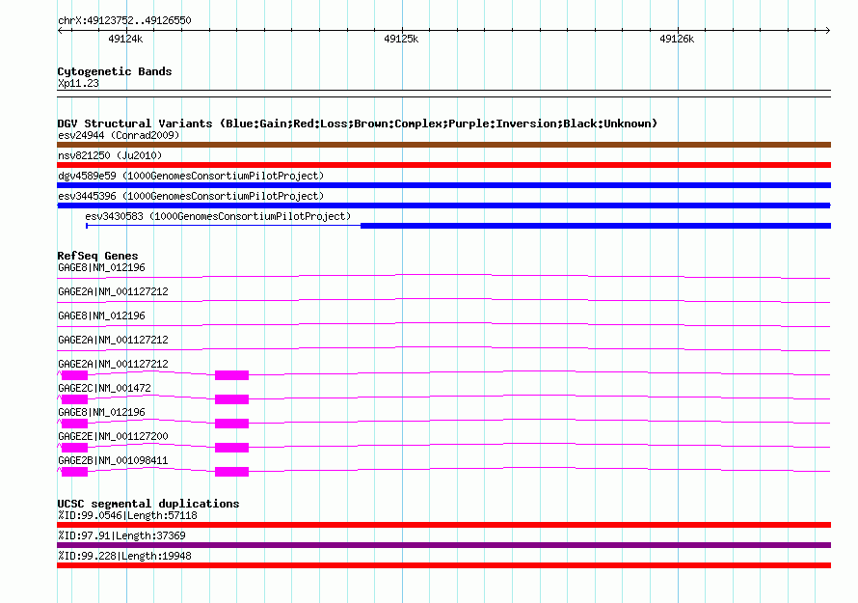Open the Cytogenetic Bands track heading
The width and height of the screenshot is (858, 603).
[x=115, y=71]
